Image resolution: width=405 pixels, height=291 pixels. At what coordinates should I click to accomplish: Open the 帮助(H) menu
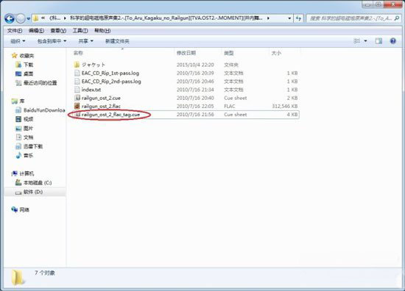[102, 31]
